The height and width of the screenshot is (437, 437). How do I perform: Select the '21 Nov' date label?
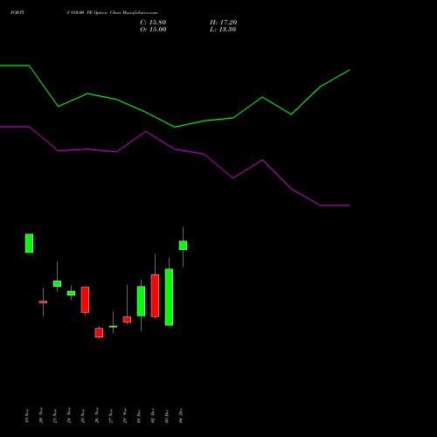click(55, 416)
